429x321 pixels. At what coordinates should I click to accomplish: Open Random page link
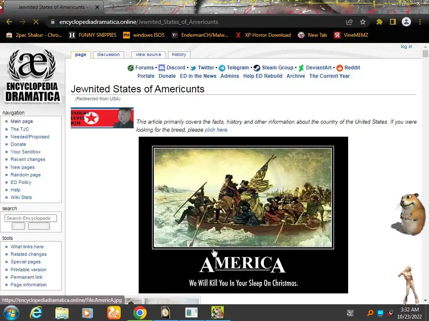tap(26, 175)
